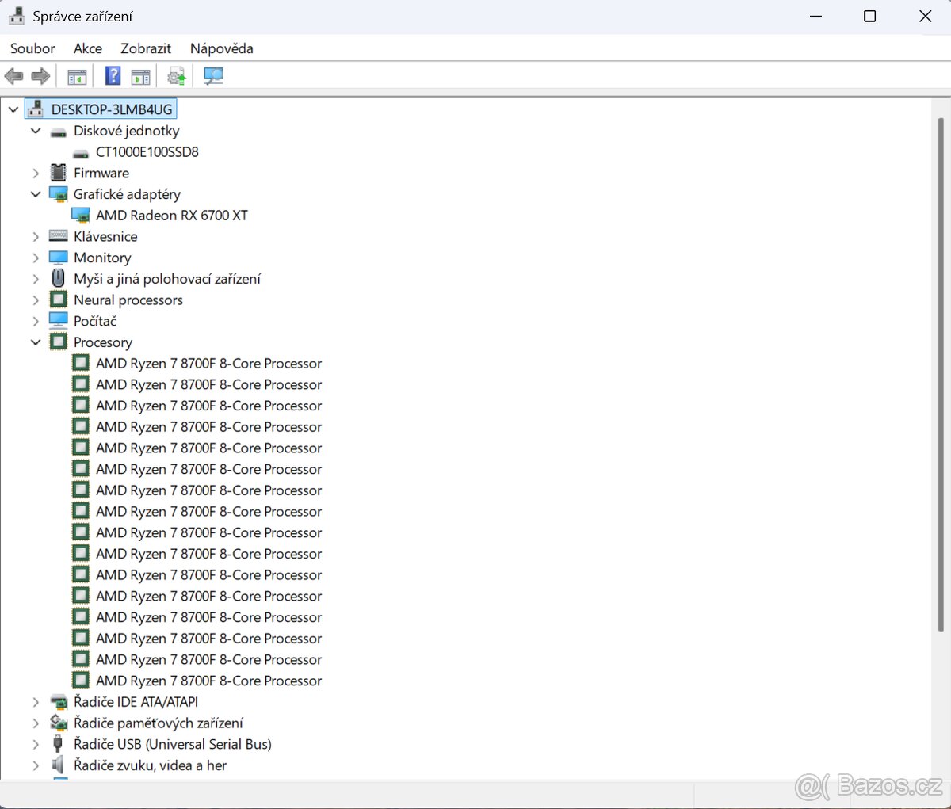Click scan for hardware changes icon
Screen dimensions: 951x809
click(x=213, y=76)
